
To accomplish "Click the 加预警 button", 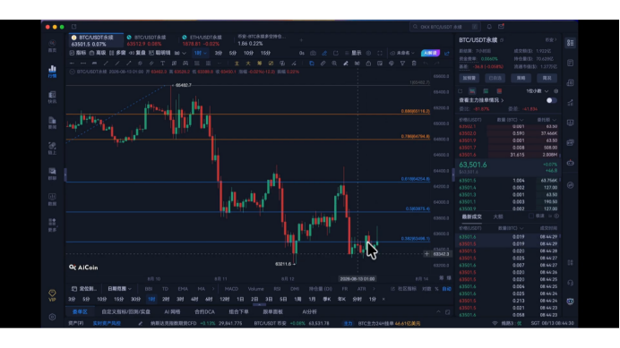I will pyautogui.click(x=469, y=78).
